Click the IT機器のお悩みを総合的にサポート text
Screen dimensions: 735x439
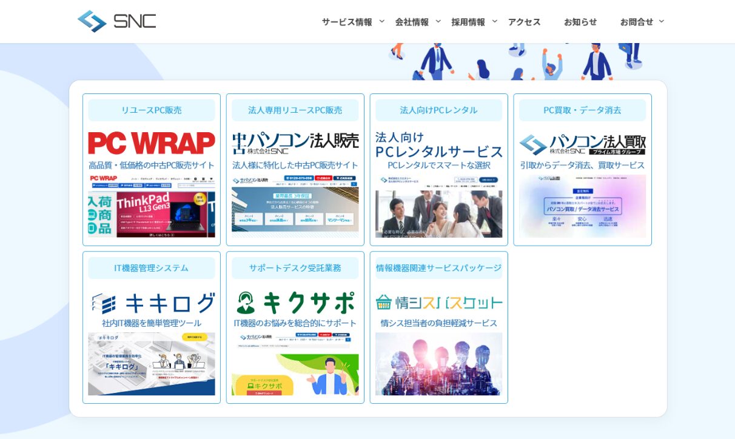(295, 323)
